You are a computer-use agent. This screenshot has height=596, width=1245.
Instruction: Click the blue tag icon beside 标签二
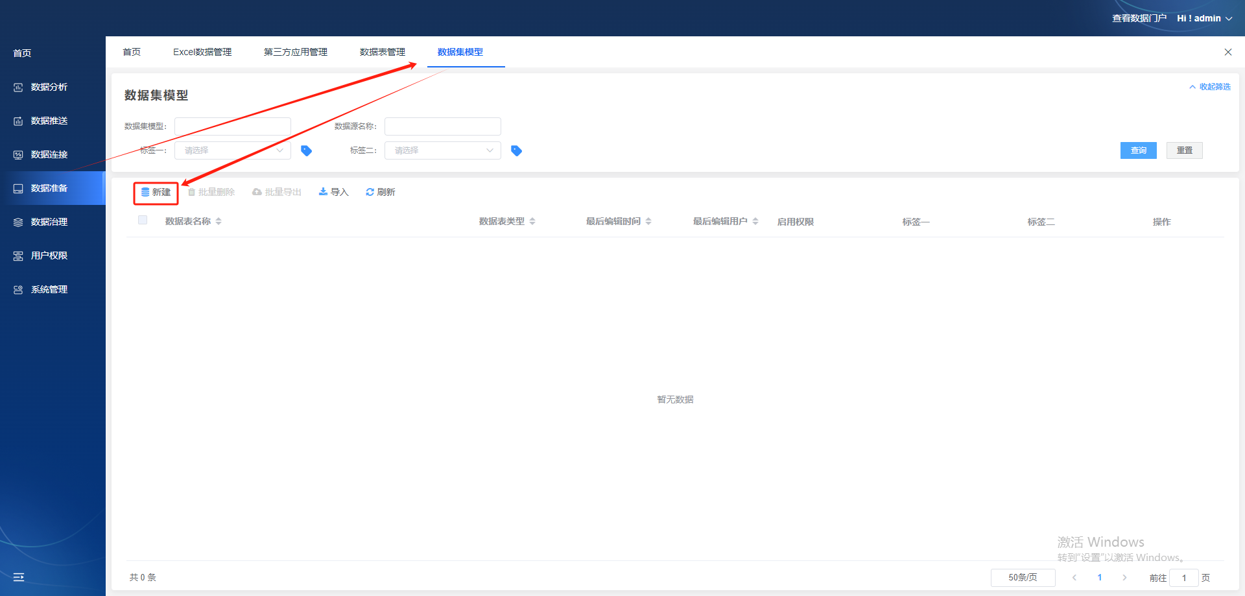click(x=516, y=151)
